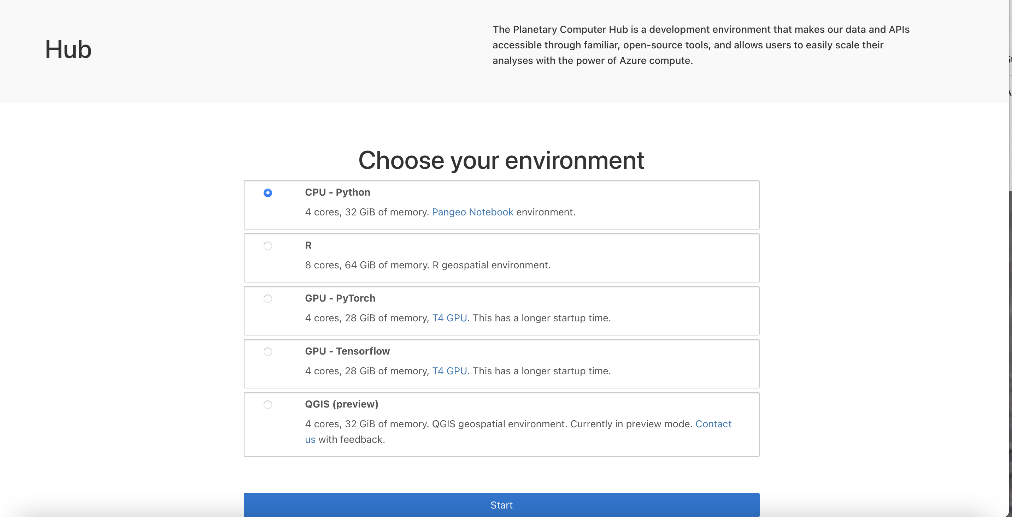Click the R geospatial environment description text
Image resolution: width=1012 pixels, height=517 pixels.
coord(428,265)
